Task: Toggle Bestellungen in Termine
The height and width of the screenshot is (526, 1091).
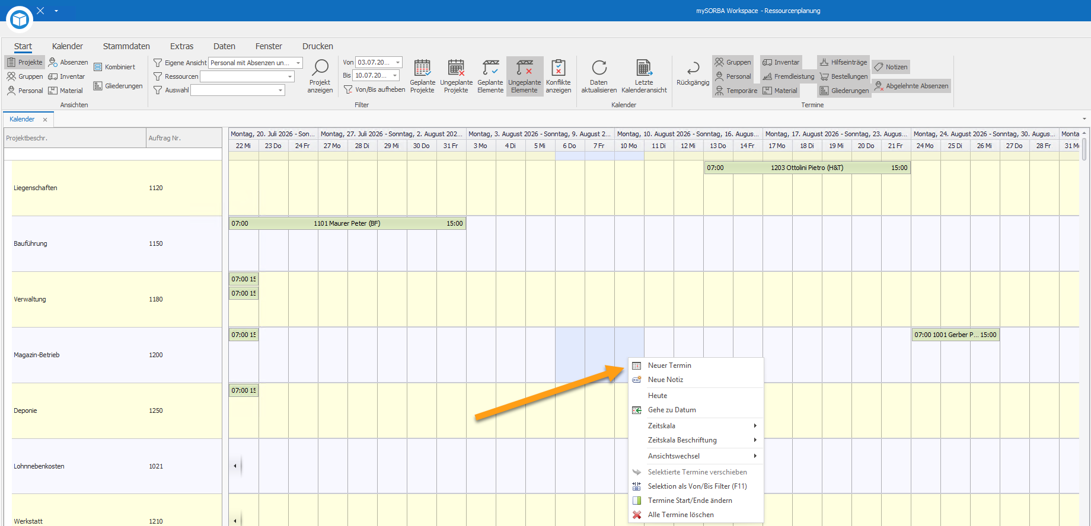Action: [x=843, y=76]
